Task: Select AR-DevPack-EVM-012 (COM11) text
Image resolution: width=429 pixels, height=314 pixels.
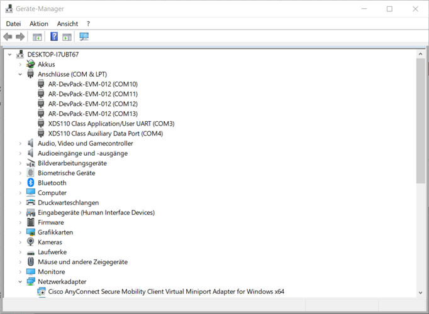Action: (93, 94)
